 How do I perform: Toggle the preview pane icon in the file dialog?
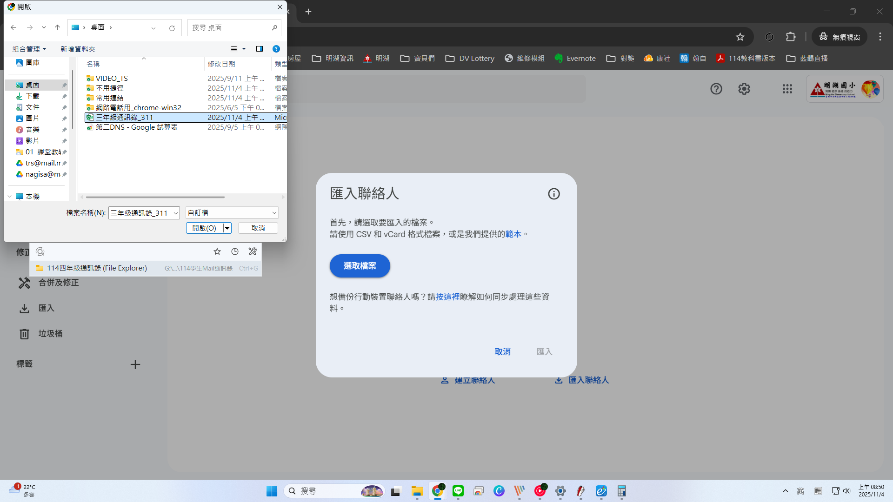click(260, 49)
